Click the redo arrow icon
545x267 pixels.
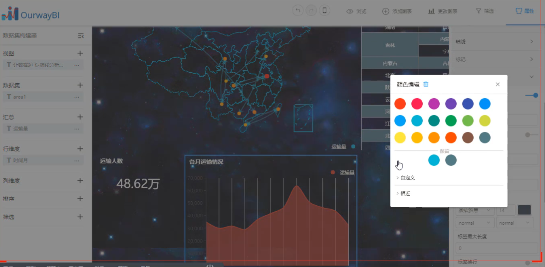[311, 11]
